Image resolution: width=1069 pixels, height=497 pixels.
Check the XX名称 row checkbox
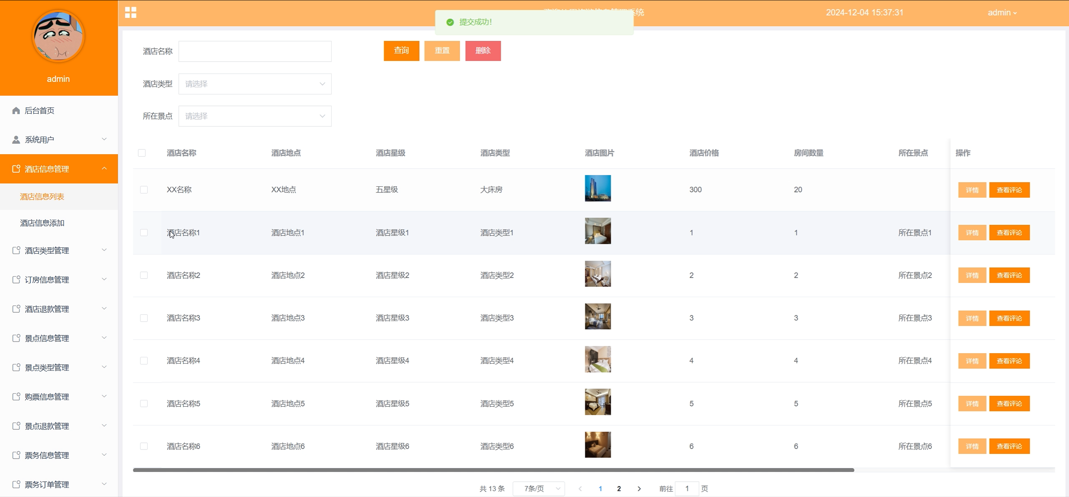(x=144, y=189)
